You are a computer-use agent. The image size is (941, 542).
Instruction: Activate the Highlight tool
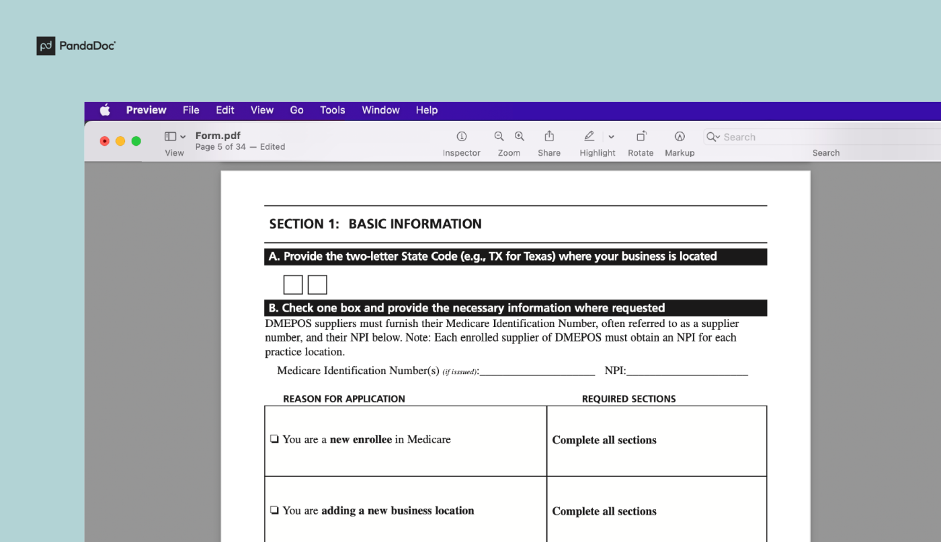589,136
